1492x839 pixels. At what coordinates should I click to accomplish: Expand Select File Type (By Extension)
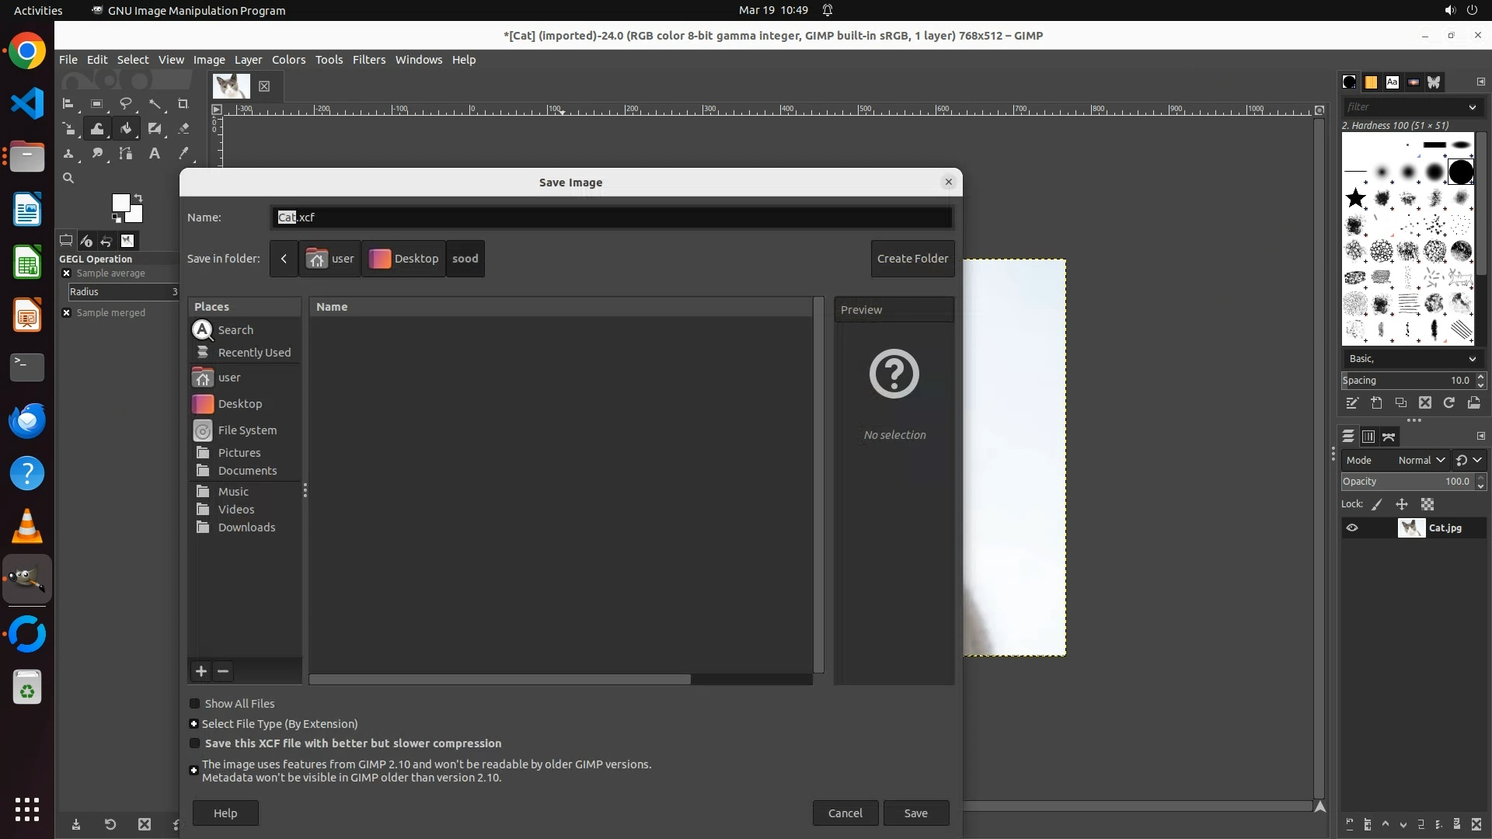(x=194, y=724)
